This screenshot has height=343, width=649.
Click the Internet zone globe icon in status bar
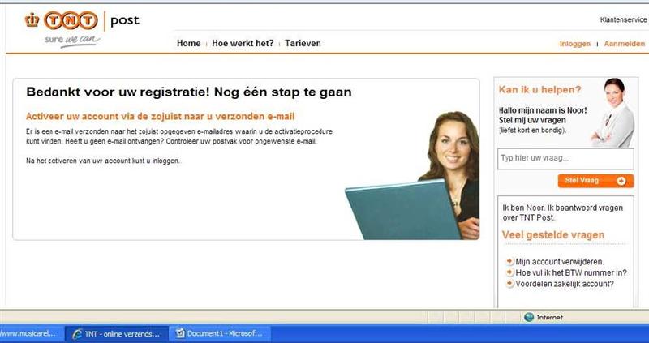[529, 317]
